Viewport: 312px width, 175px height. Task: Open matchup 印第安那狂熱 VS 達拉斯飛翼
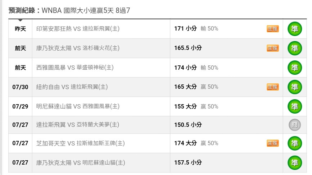pyautogui.click(x=78, y=29)
